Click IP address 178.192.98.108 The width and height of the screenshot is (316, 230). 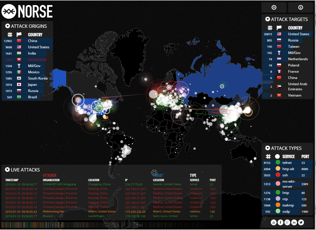tap(135, 216)
